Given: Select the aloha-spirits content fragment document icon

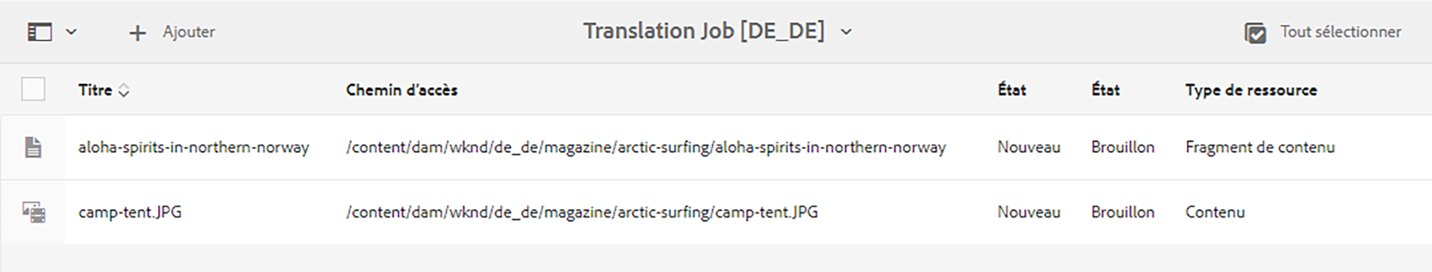Looking at the screenshot, I should coord(33,147).
